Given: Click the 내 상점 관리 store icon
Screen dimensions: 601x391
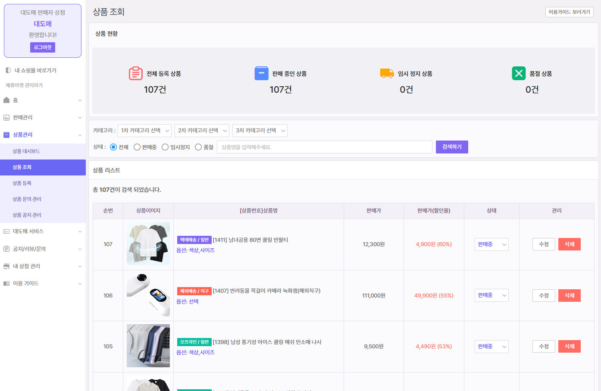Looking at the screenshot, I should click(6, 266).
